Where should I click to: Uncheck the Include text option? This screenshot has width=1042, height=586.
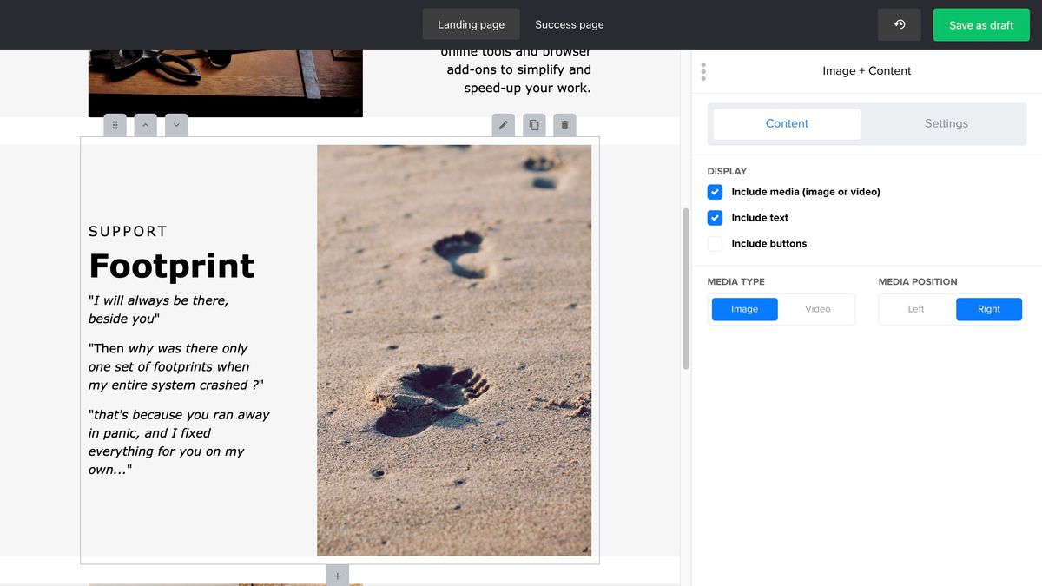pyautogui.click(x=714, y=218)
